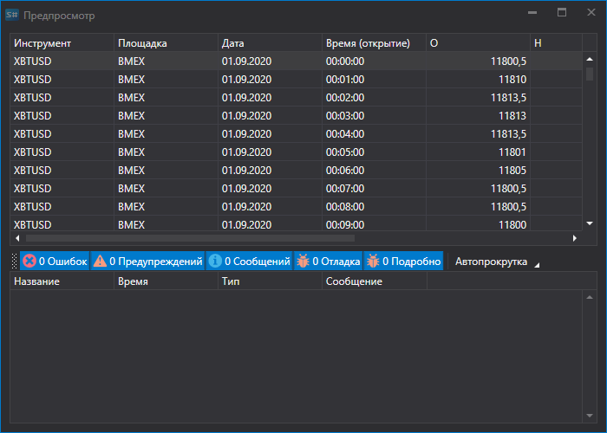
Task: Sort by Время (открытие) column header
Action: click(375, 43)
